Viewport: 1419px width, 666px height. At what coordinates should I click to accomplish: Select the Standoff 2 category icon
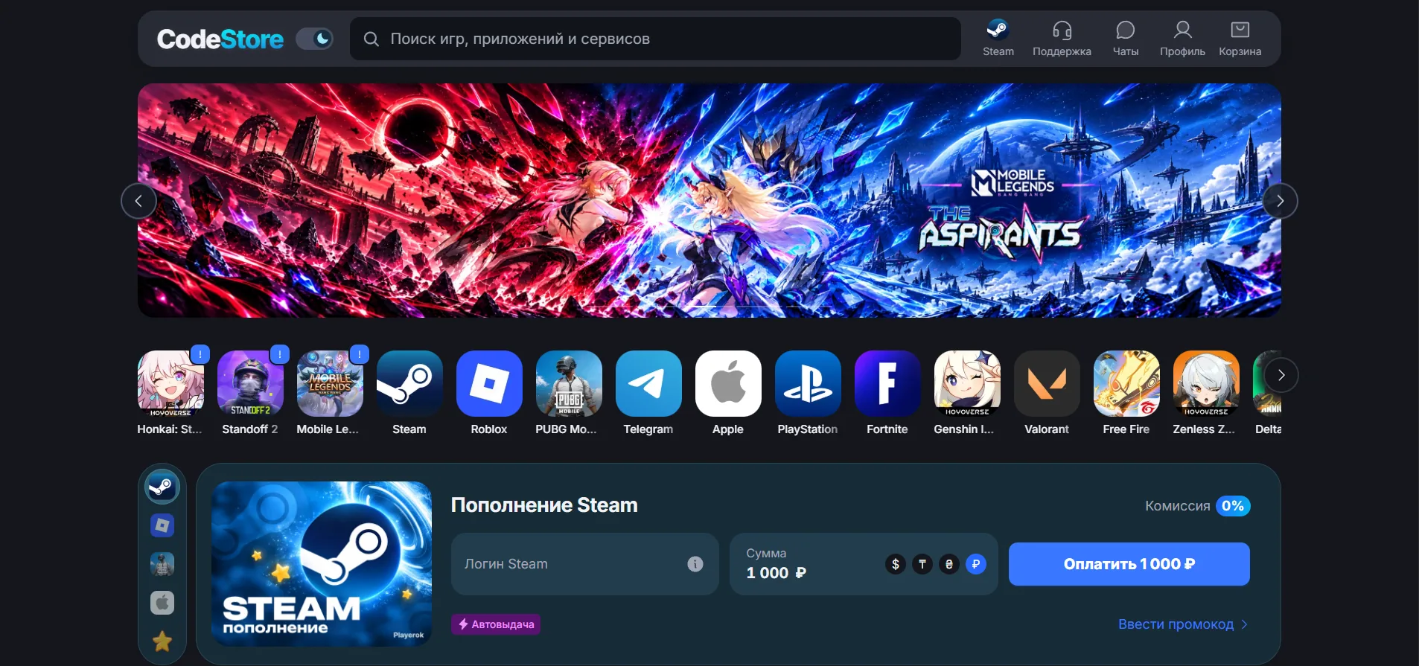tap(250, 384)
